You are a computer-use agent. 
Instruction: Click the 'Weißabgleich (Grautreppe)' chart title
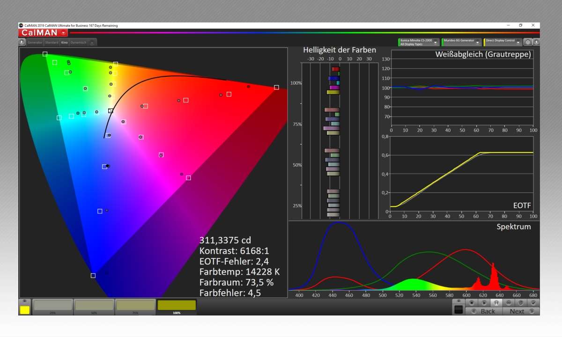coord(483,54)
